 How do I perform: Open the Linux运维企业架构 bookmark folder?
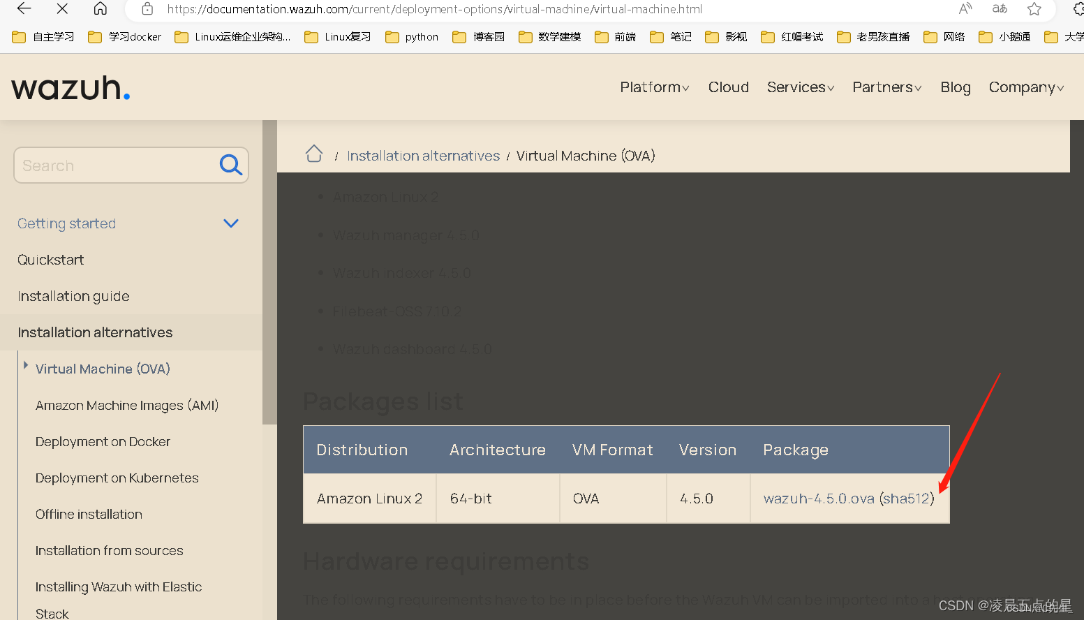tap(232, 37)
